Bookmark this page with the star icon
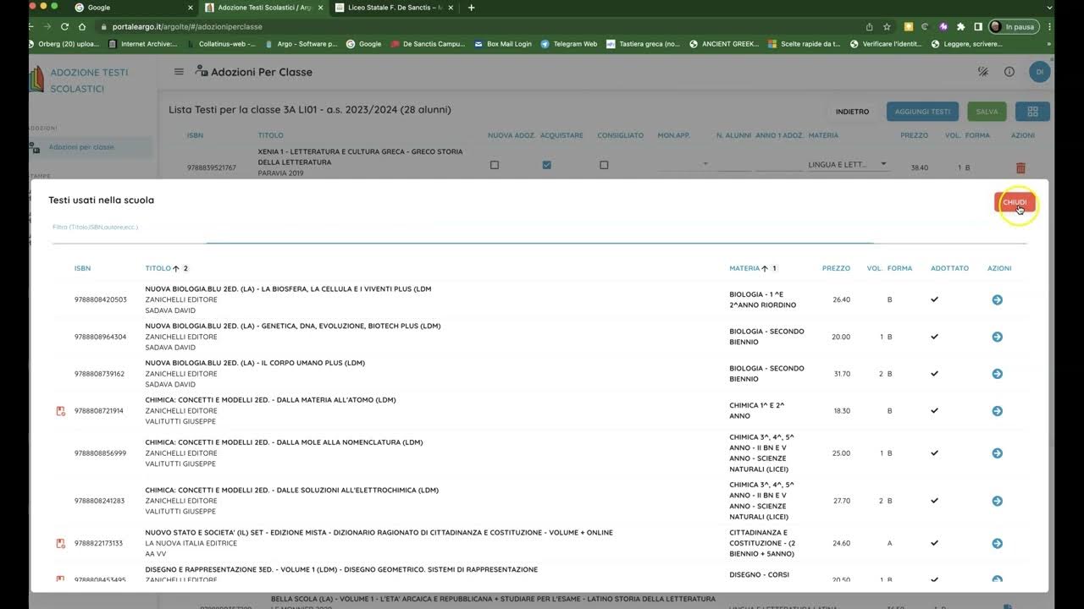Screen dimensions: 1084x609 [x=887, y=26]
